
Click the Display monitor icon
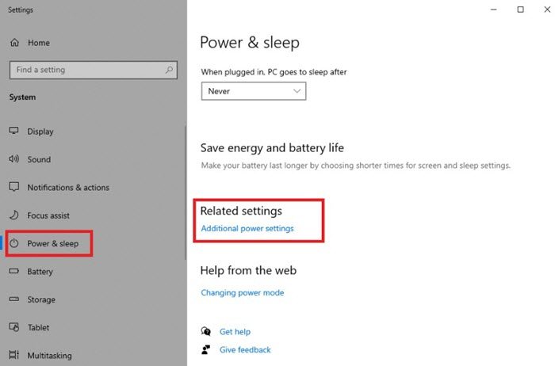click(x=13, y=132)
